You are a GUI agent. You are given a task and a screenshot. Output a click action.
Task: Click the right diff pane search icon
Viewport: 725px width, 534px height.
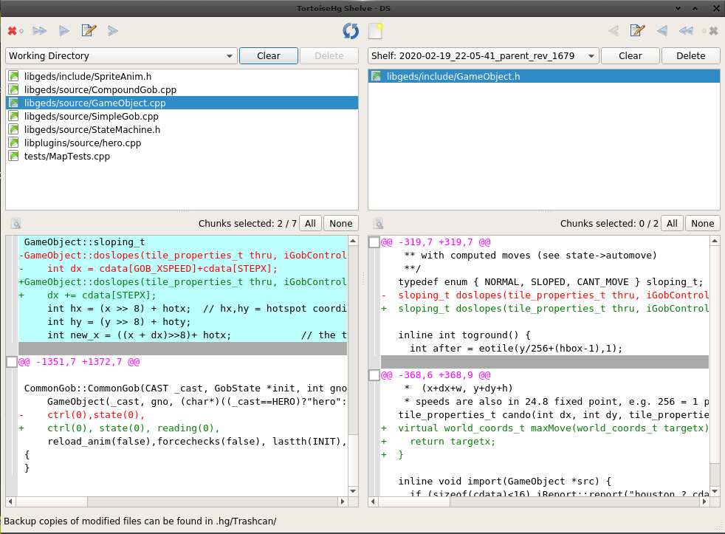[x=378, y=224]
